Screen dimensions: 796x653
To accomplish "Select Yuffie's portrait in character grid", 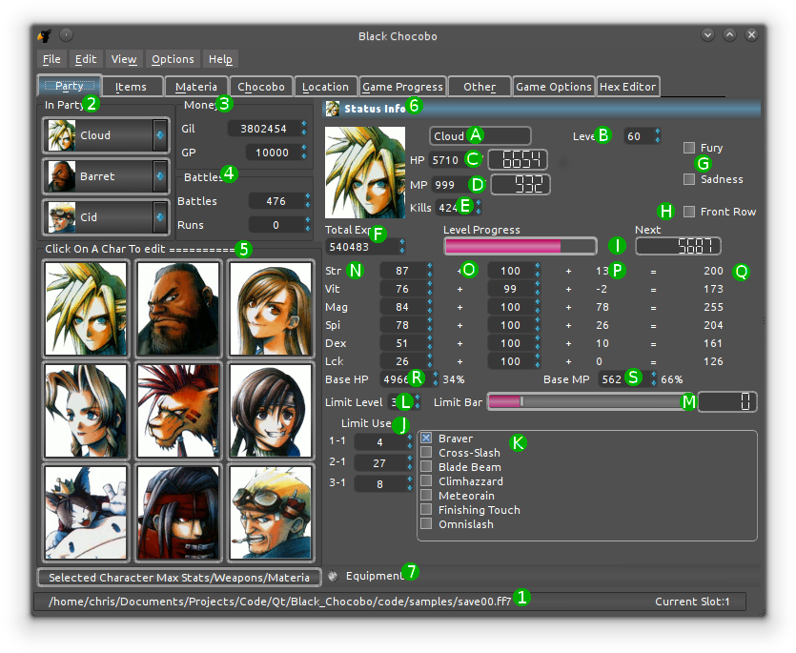I will click(x=270, y=411).
